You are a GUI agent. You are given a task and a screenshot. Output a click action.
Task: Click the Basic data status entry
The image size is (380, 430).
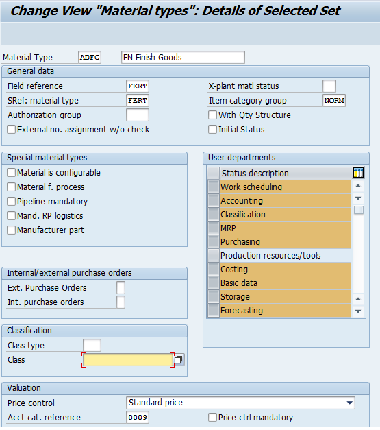pos(286,283)
